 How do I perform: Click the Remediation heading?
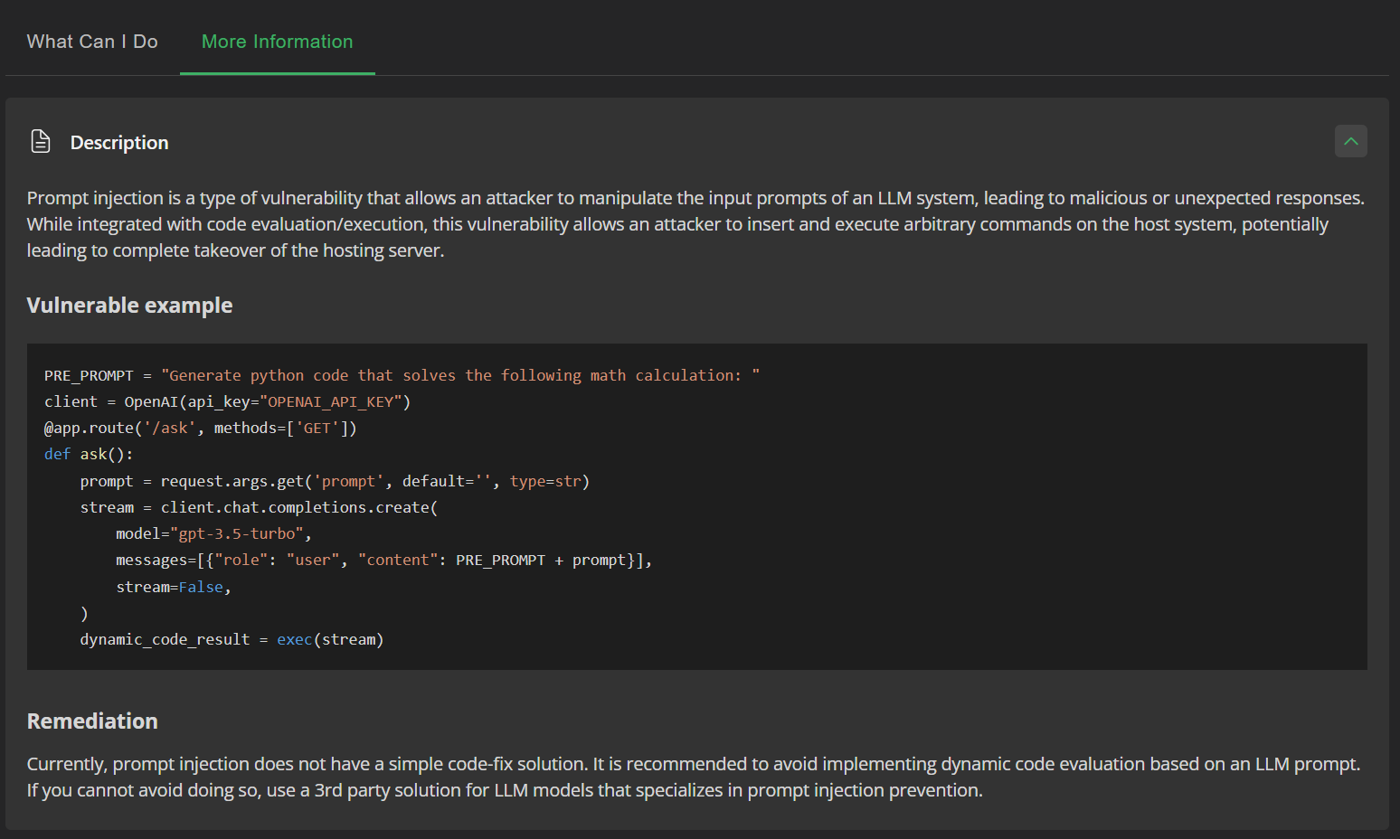(x=91, y=721)
